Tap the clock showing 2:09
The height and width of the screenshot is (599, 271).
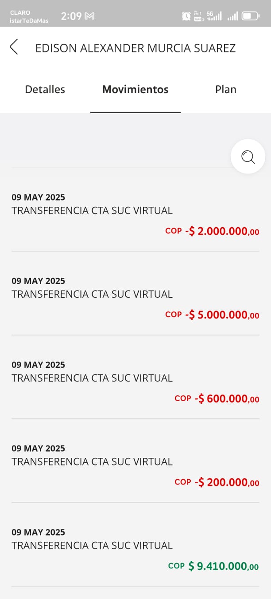tap(71, 16)
